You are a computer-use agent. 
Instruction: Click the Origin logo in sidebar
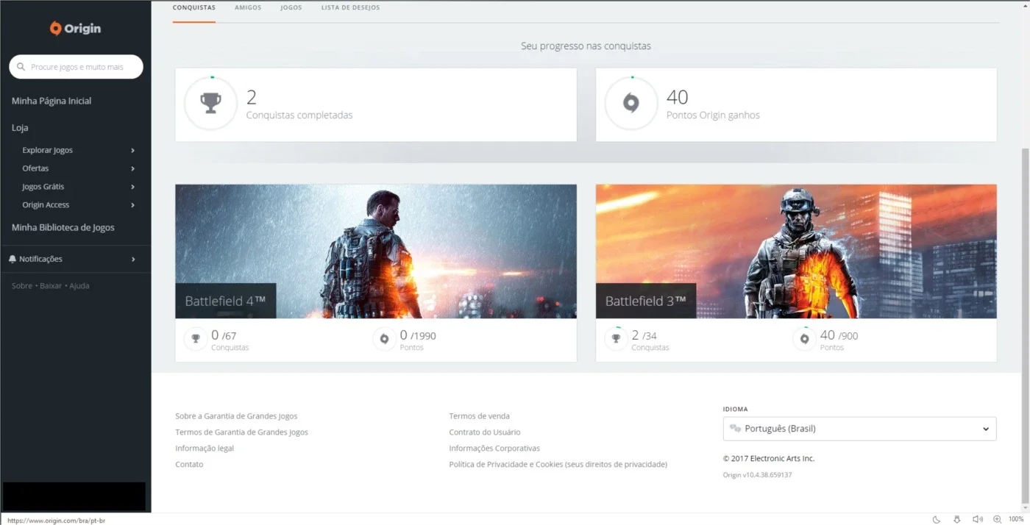click(x=75, y=29)
